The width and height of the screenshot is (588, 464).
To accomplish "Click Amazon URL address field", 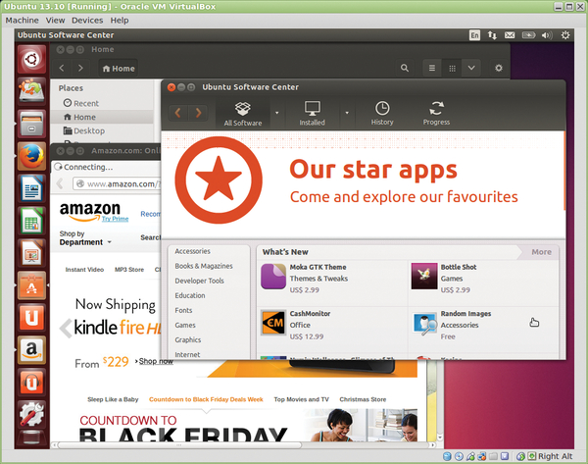I will click(x=117, y=184).
